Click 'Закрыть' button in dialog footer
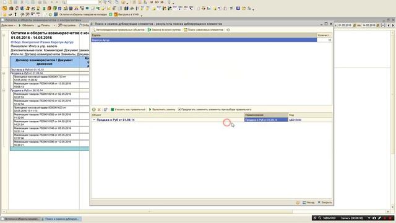The height and width of the screenshot is (223, 396). tap(325, 203)
